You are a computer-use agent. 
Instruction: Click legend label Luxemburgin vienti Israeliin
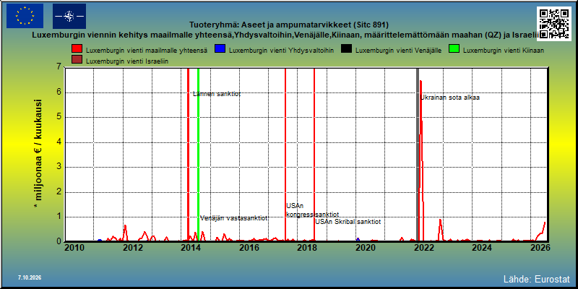coord(127,61)
